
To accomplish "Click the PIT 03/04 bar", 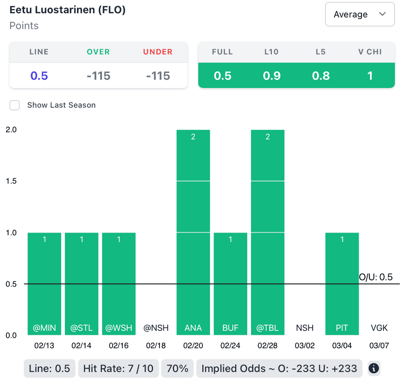I will (342, 284).
